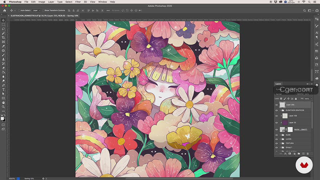This screenshot has width=320, height=180.
Task: Click the Layers panel tab
Action: [x=278, y=84]
